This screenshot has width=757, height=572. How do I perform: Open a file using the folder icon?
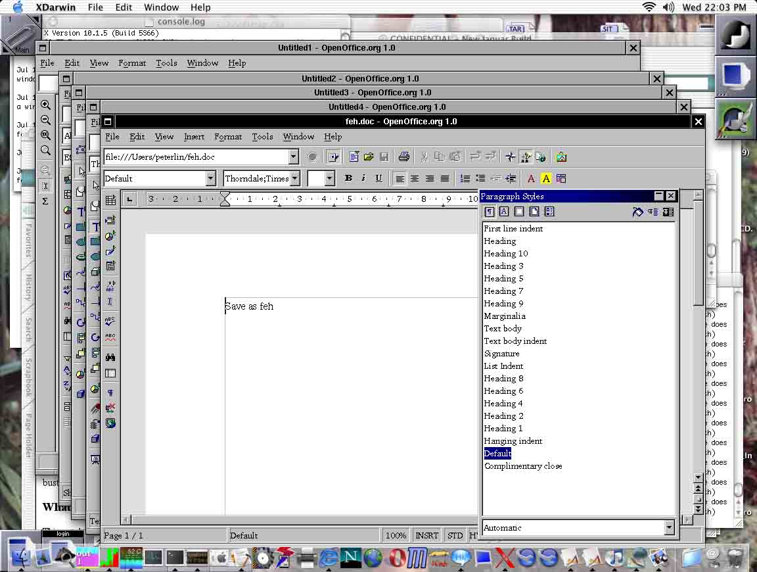369,156
